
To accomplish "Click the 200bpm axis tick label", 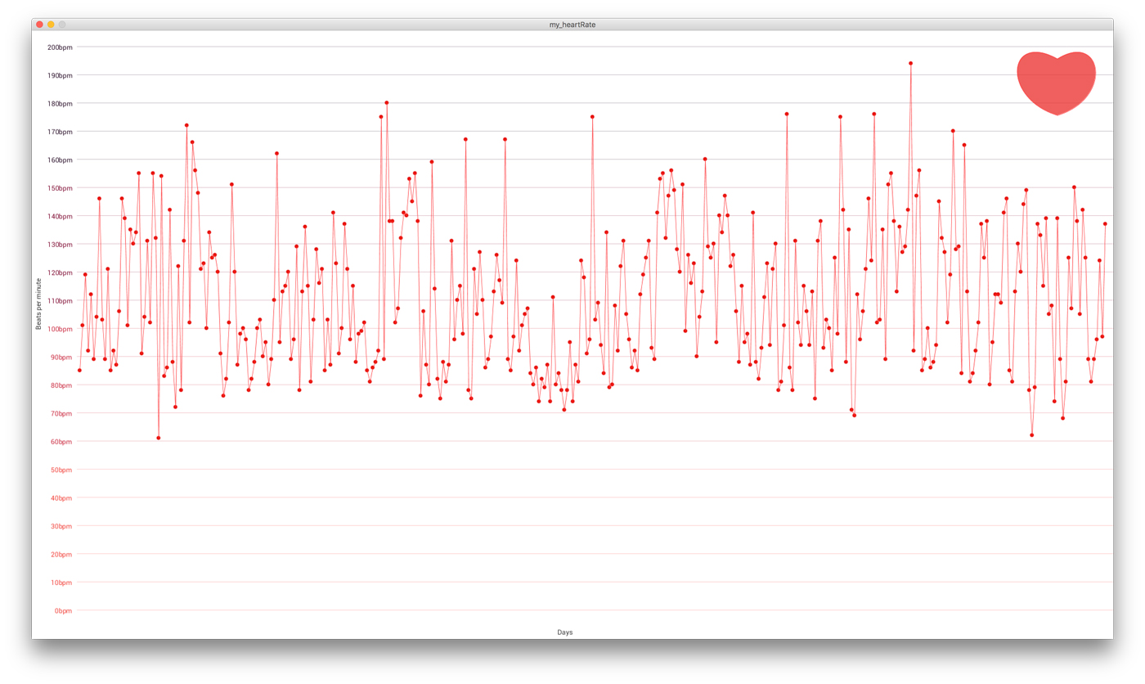I will coord(60,47).
